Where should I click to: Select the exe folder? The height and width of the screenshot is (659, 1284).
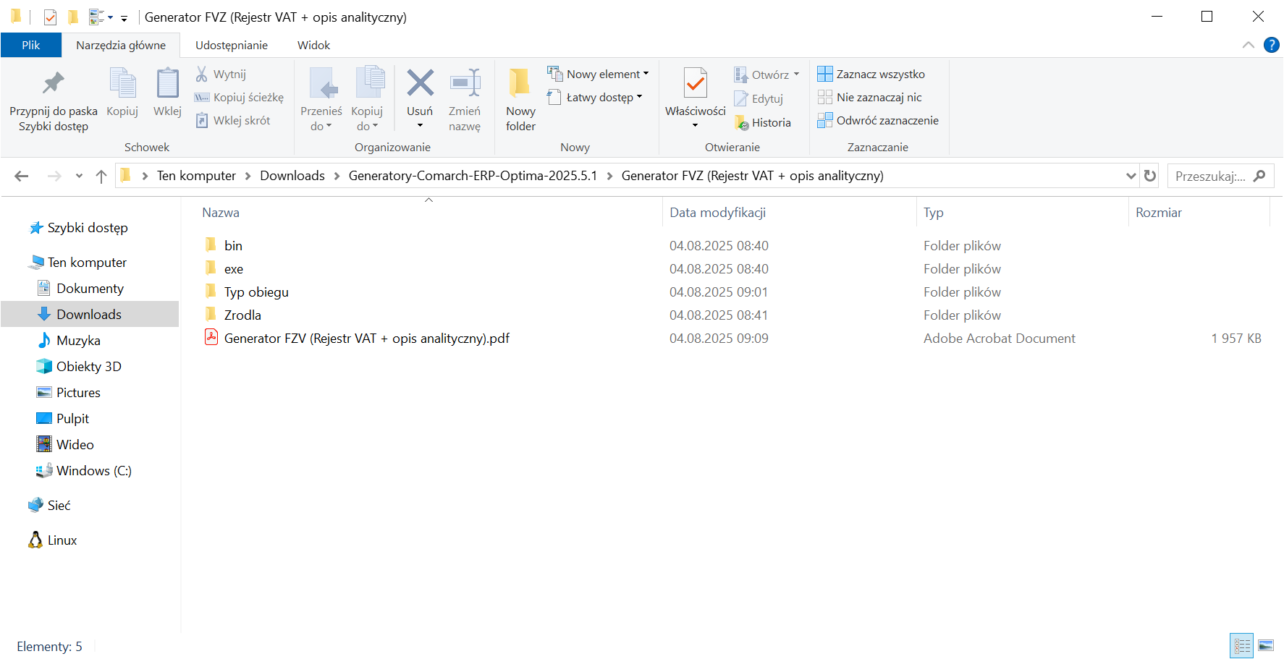point(234,269)
